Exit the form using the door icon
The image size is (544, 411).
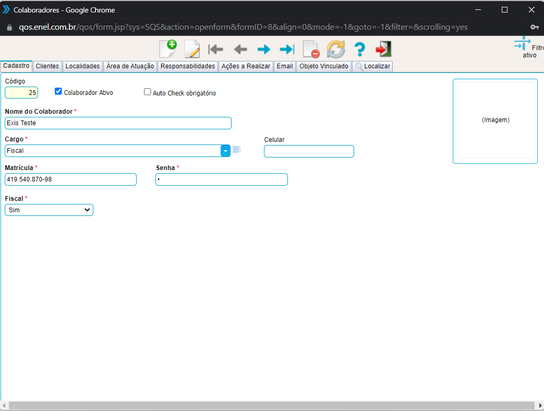pyautogui.click(x=383, y=50)
